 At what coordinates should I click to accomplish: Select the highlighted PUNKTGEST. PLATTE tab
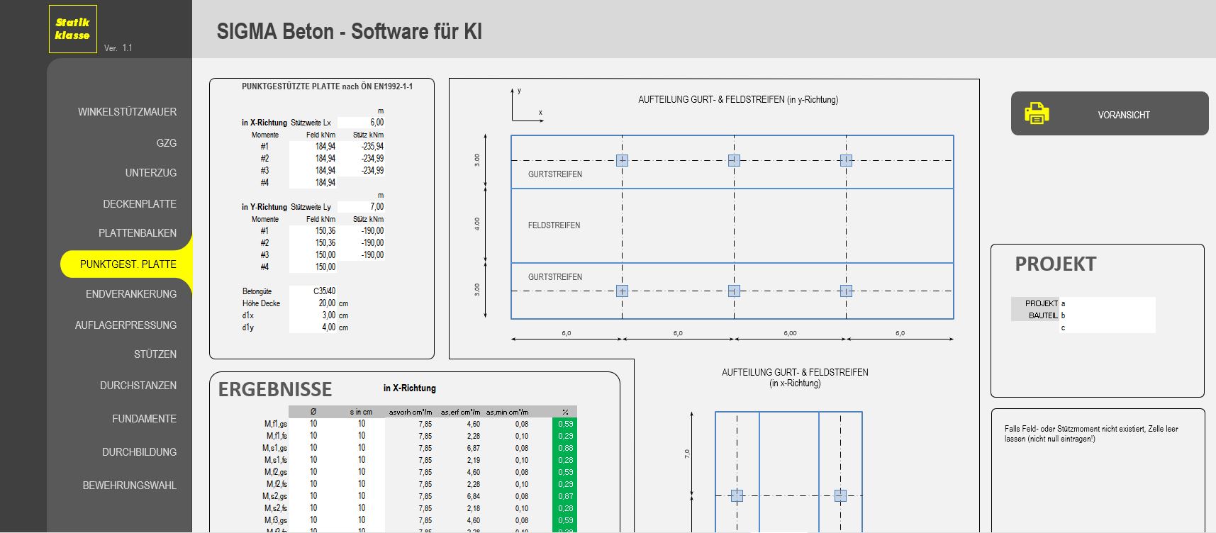128,264
